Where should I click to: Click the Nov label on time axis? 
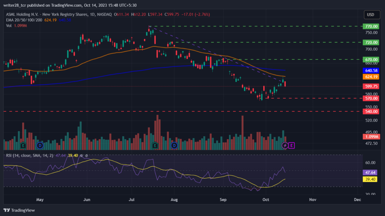312,199
